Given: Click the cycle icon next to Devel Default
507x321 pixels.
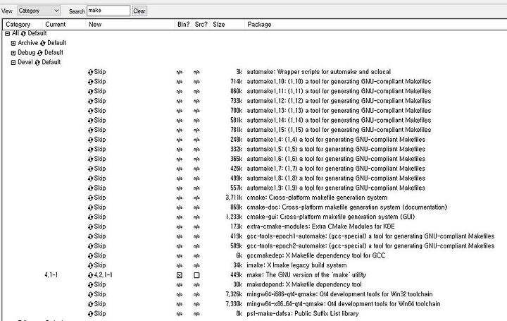Looking at the screenshot, I should pos(37,63).
